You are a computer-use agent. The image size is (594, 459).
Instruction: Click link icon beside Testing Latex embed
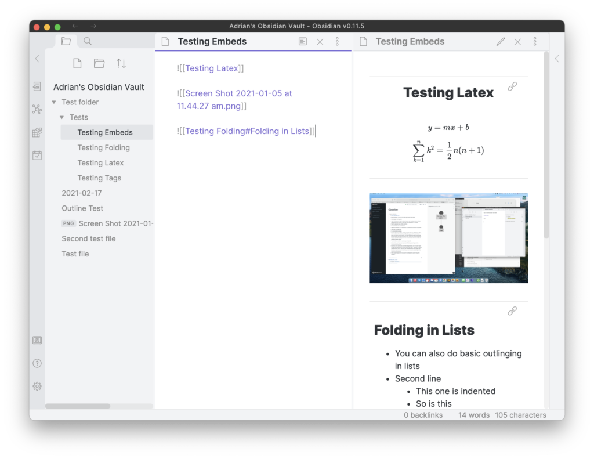point(512,86)
